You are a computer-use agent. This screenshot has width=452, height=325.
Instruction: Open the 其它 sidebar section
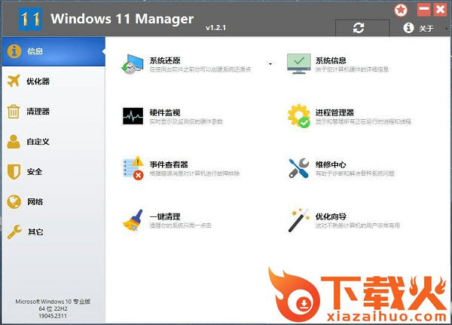point(53,231)
